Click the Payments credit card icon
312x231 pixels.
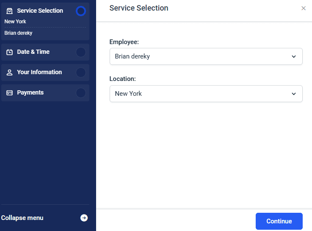[9, 93]
